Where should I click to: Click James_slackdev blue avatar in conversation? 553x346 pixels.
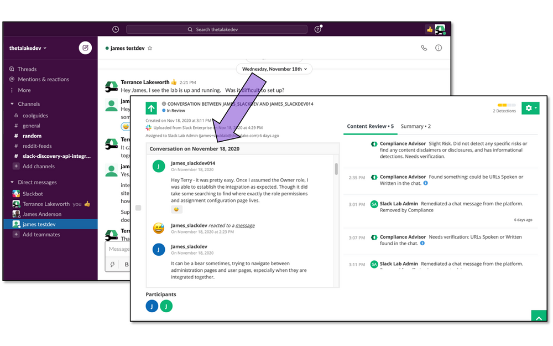158,250
